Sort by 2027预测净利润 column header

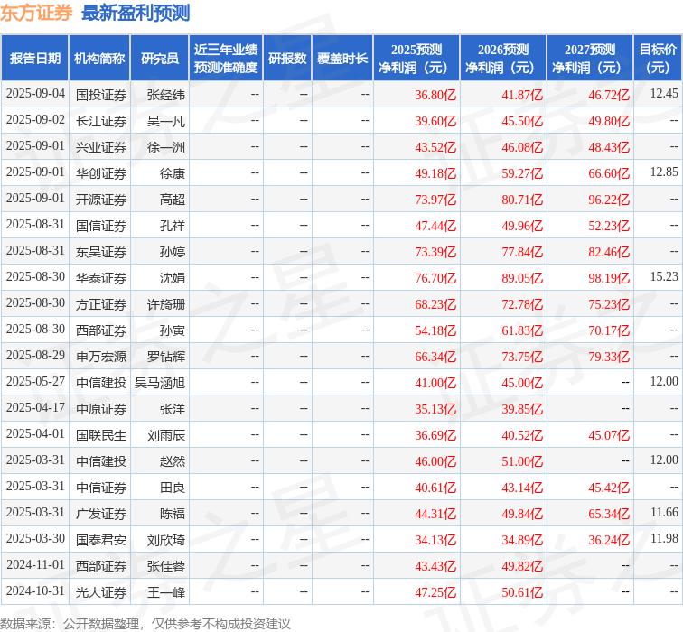click(589, 59)
